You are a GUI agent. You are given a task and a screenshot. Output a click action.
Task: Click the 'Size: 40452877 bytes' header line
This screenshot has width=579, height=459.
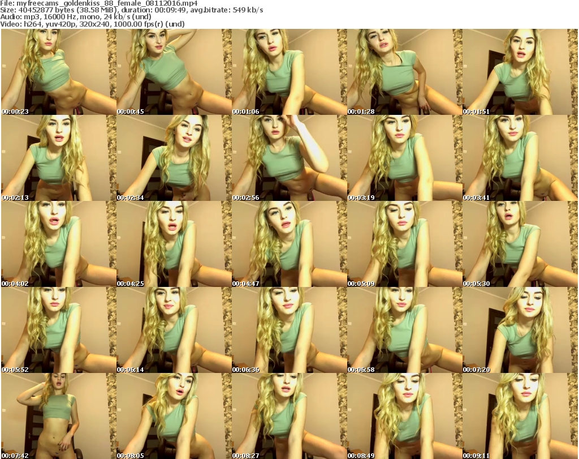pyautogui.click(x=131, y=10)
